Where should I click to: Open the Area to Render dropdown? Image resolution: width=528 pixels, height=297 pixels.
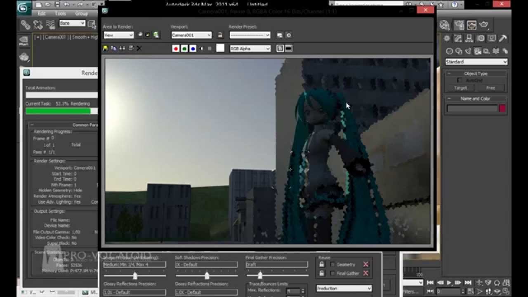pos(118,35)
